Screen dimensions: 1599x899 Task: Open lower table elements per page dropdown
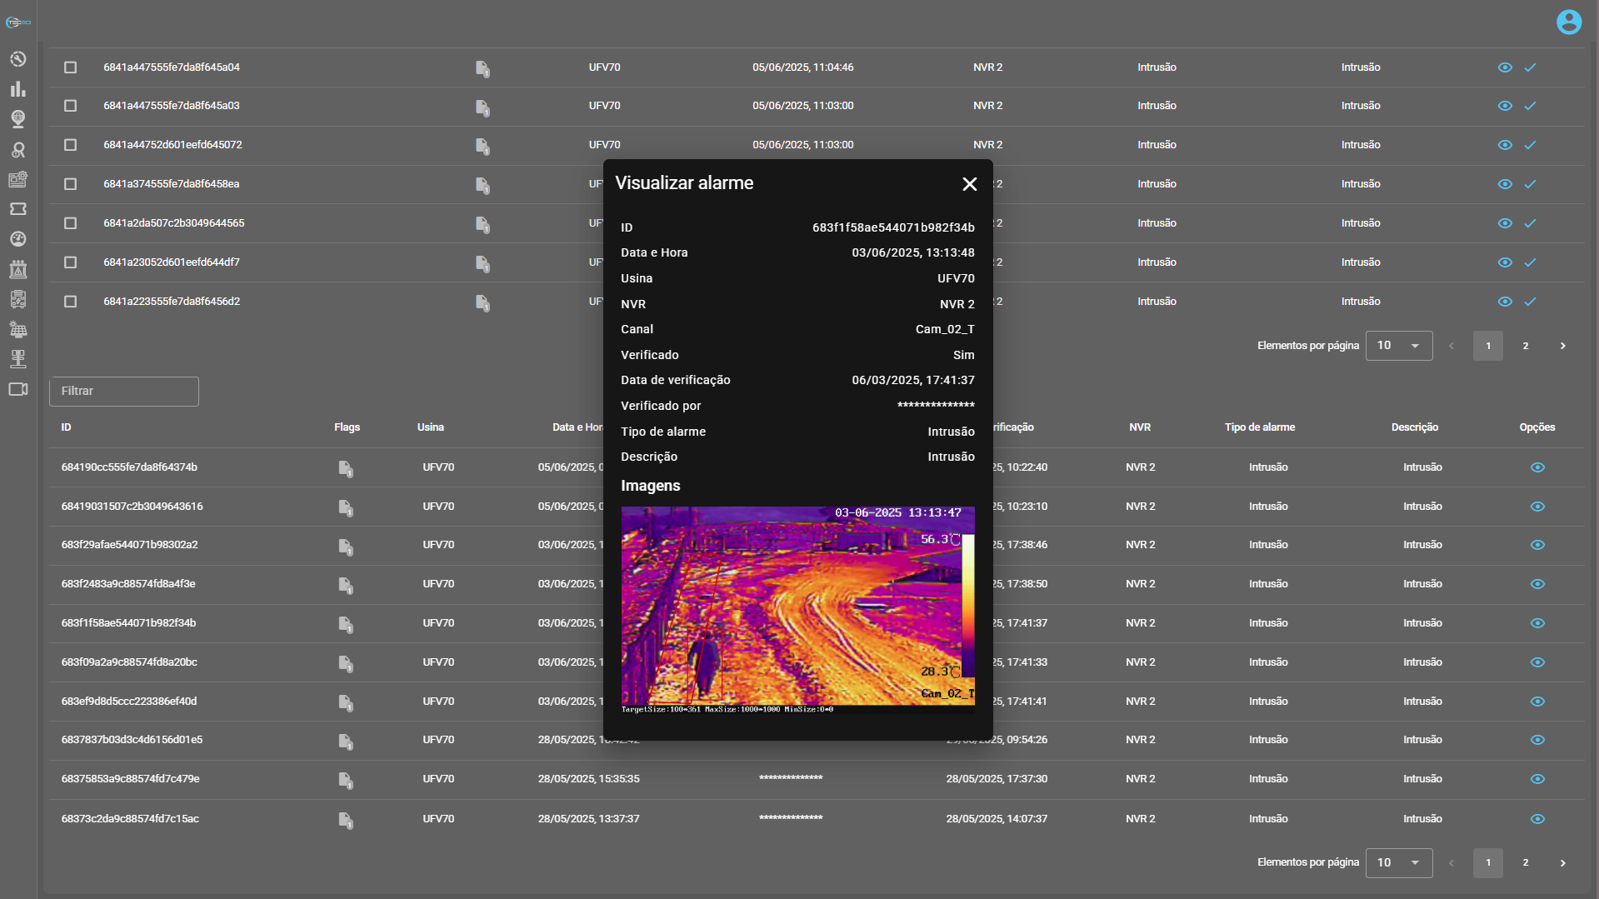pyautogui.click(x=1398, y=863)
